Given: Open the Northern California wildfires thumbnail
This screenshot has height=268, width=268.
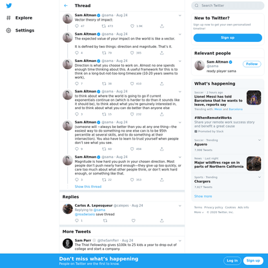Looking at the screenshot, I should [x=254, y=163].
